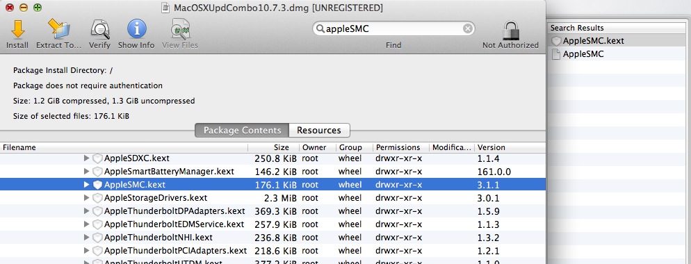691x264 pixels.
Task: Select the AppleThunderboltNHI.kext filename
Action: (x=158, y=238)
